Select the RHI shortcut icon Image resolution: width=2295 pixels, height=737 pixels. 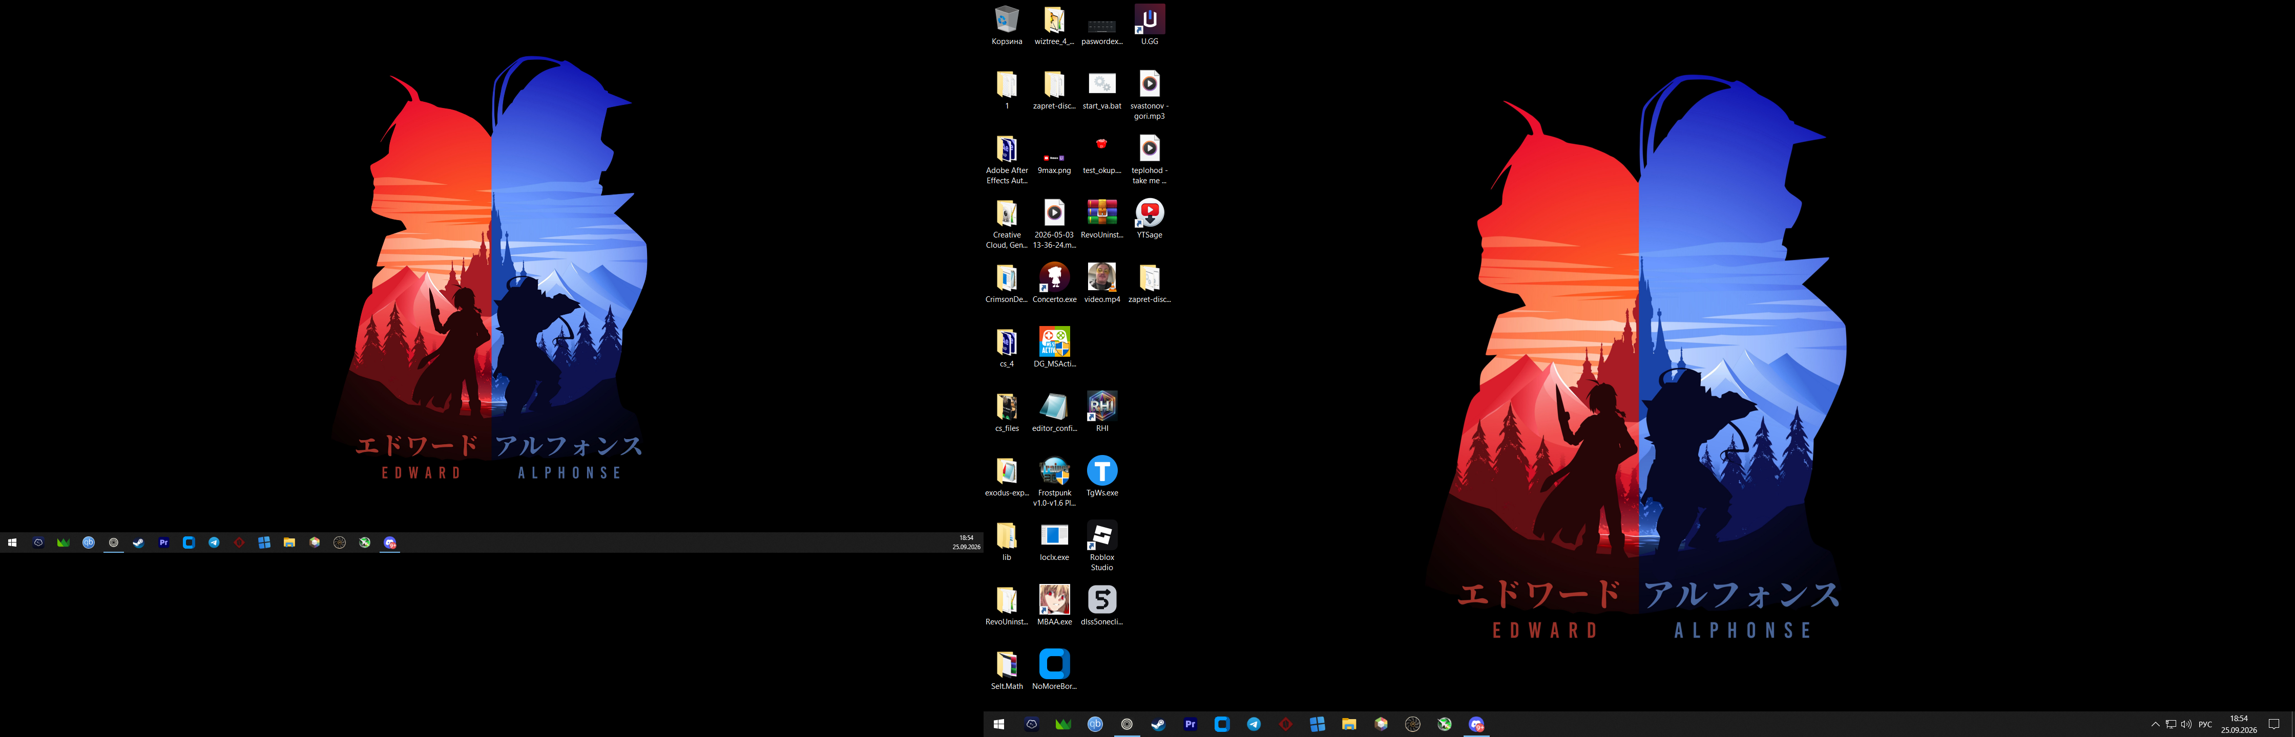click(x=1102, y=412)
